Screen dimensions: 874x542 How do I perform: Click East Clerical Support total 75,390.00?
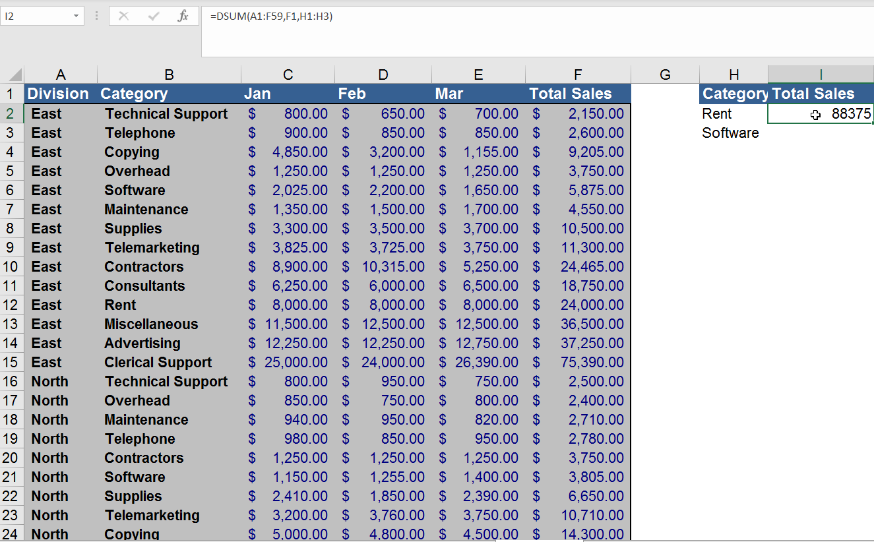coord(578,363)
